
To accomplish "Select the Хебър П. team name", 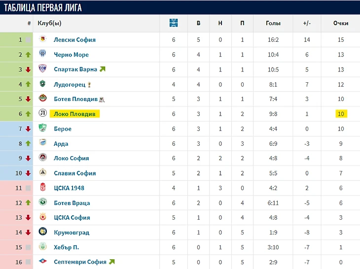I will pyautogui.click(x=67, y=247).
